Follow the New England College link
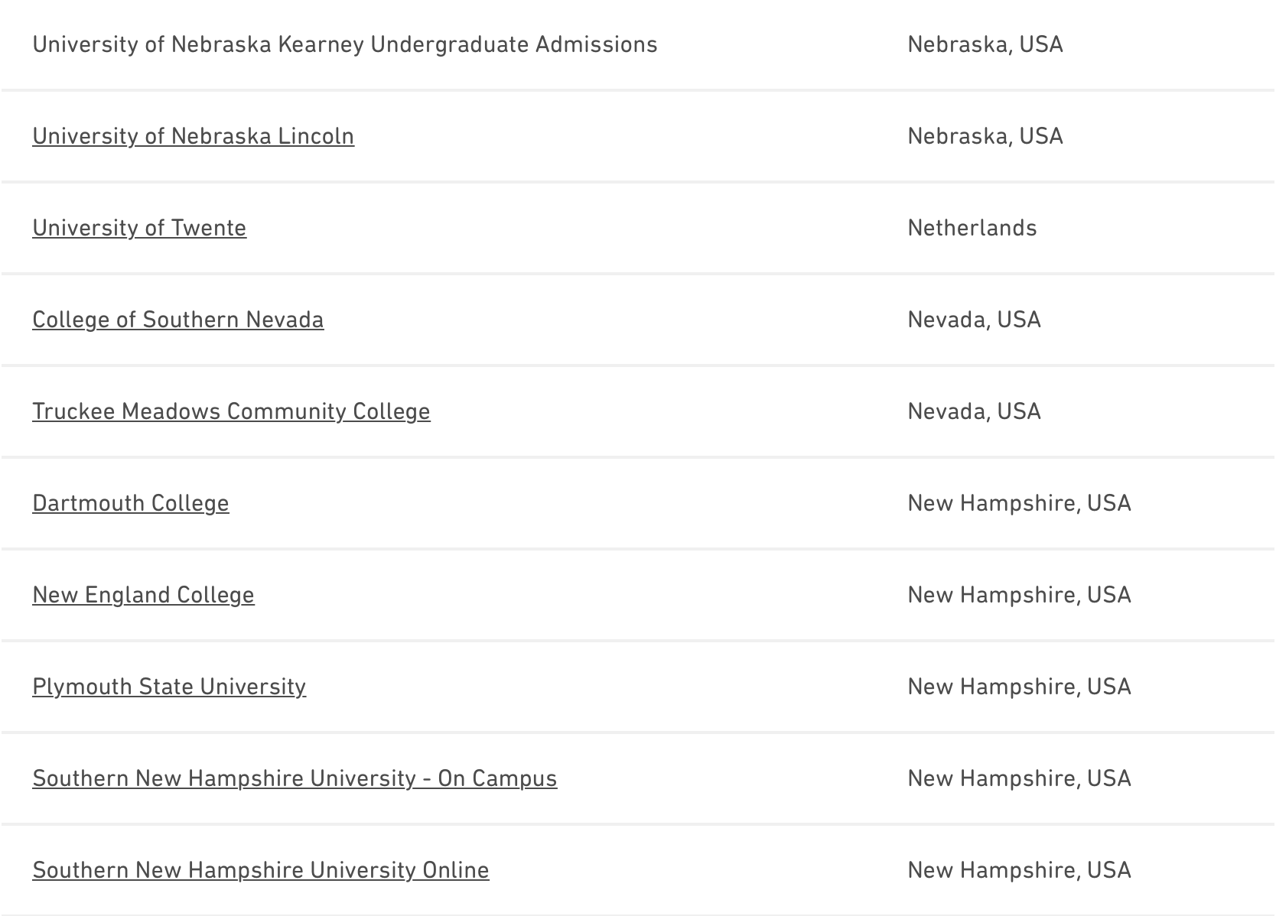The image size is (1276, 916). (143, 595)
